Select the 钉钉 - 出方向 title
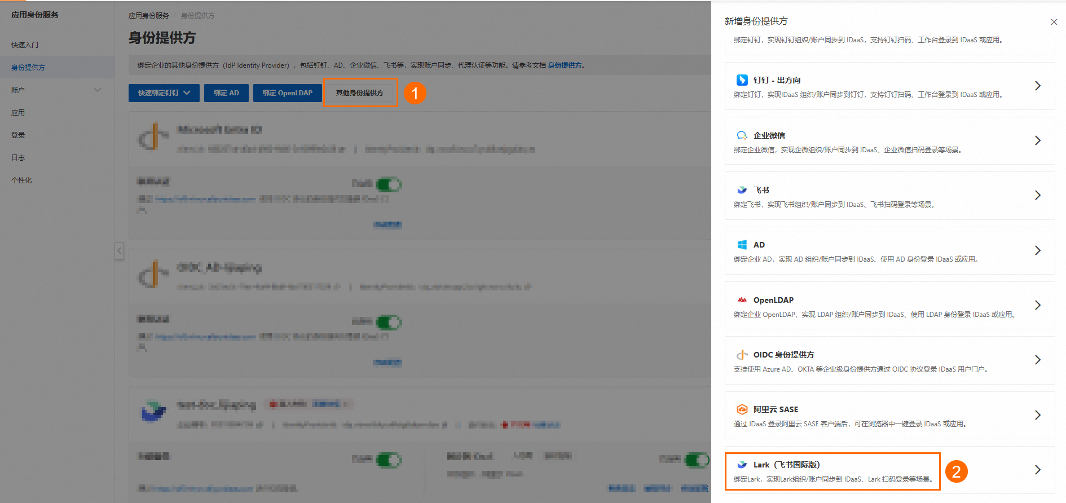The width and height of the screenshot is (1066, 503). (x=777, y=80)
